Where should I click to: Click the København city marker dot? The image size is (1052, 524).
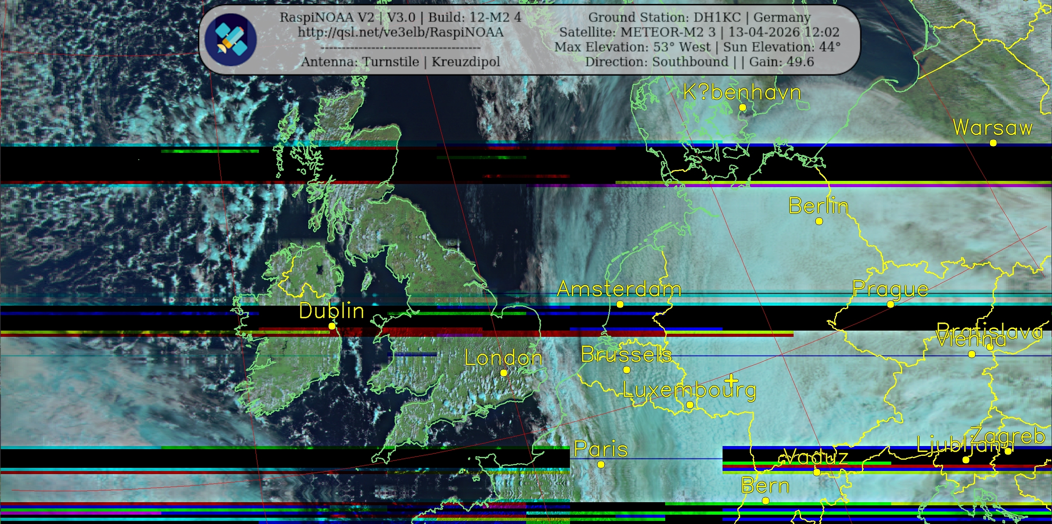743,107
